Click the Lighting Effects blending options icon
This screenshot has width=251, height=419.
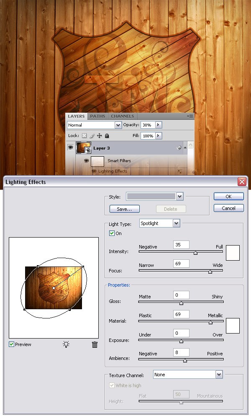click(180, 171)
